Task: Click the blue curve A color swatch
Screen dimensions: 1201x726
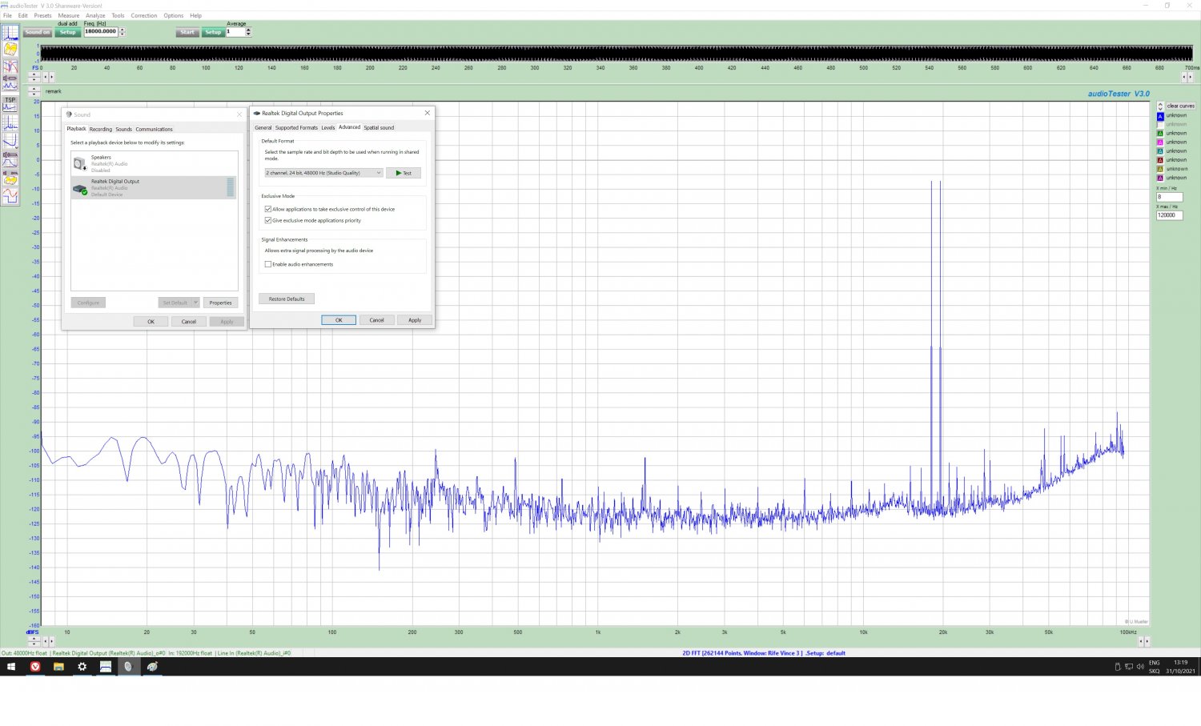Action: (1160, 116)
